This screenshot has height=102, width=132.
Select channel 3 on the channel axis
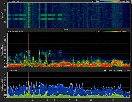pyautogui.click(x=40, y=100)
